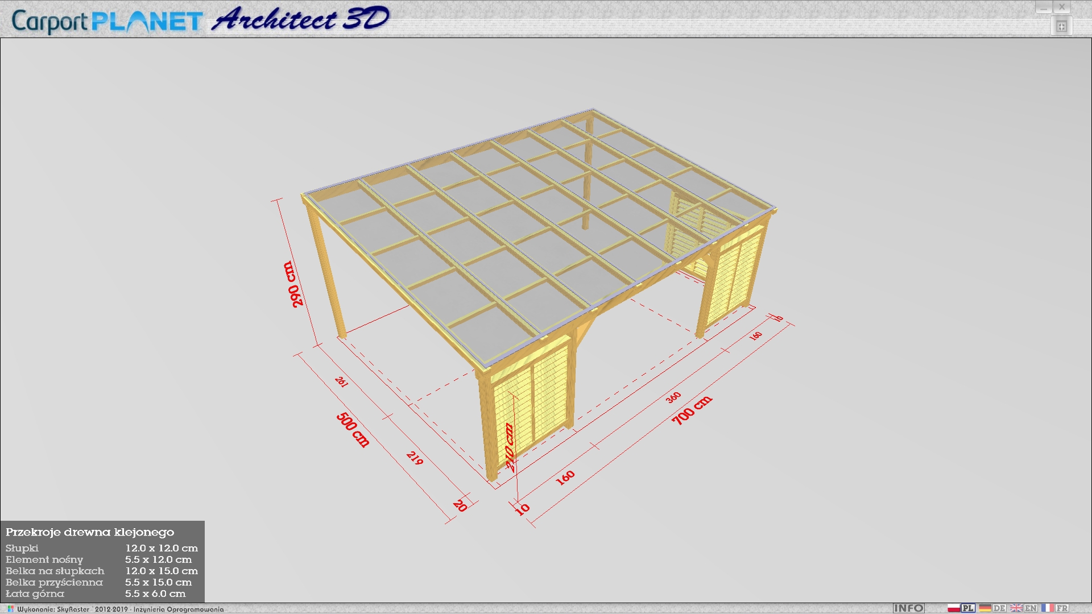Switch language to English (EN)
Screen dimensions: 1092x614
1024,608
